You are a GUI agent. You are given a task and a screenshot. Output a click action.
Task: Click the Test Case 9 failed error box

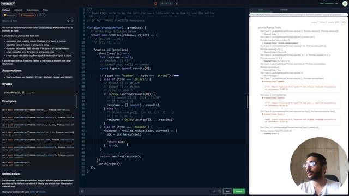(302, 120)
